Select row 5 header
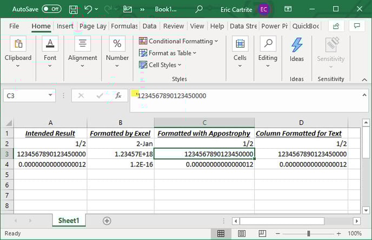The width and height of the screenshot is (372, 240). click(7, 175)
